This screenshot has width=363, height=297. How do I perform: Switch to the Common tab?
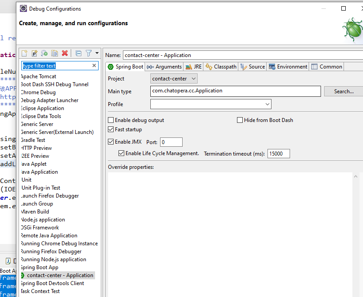coord(327,67)
